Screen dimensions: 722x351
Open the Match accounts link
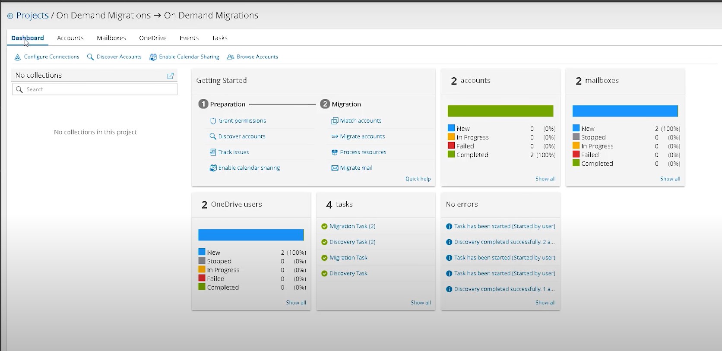(x=361, y=121)
